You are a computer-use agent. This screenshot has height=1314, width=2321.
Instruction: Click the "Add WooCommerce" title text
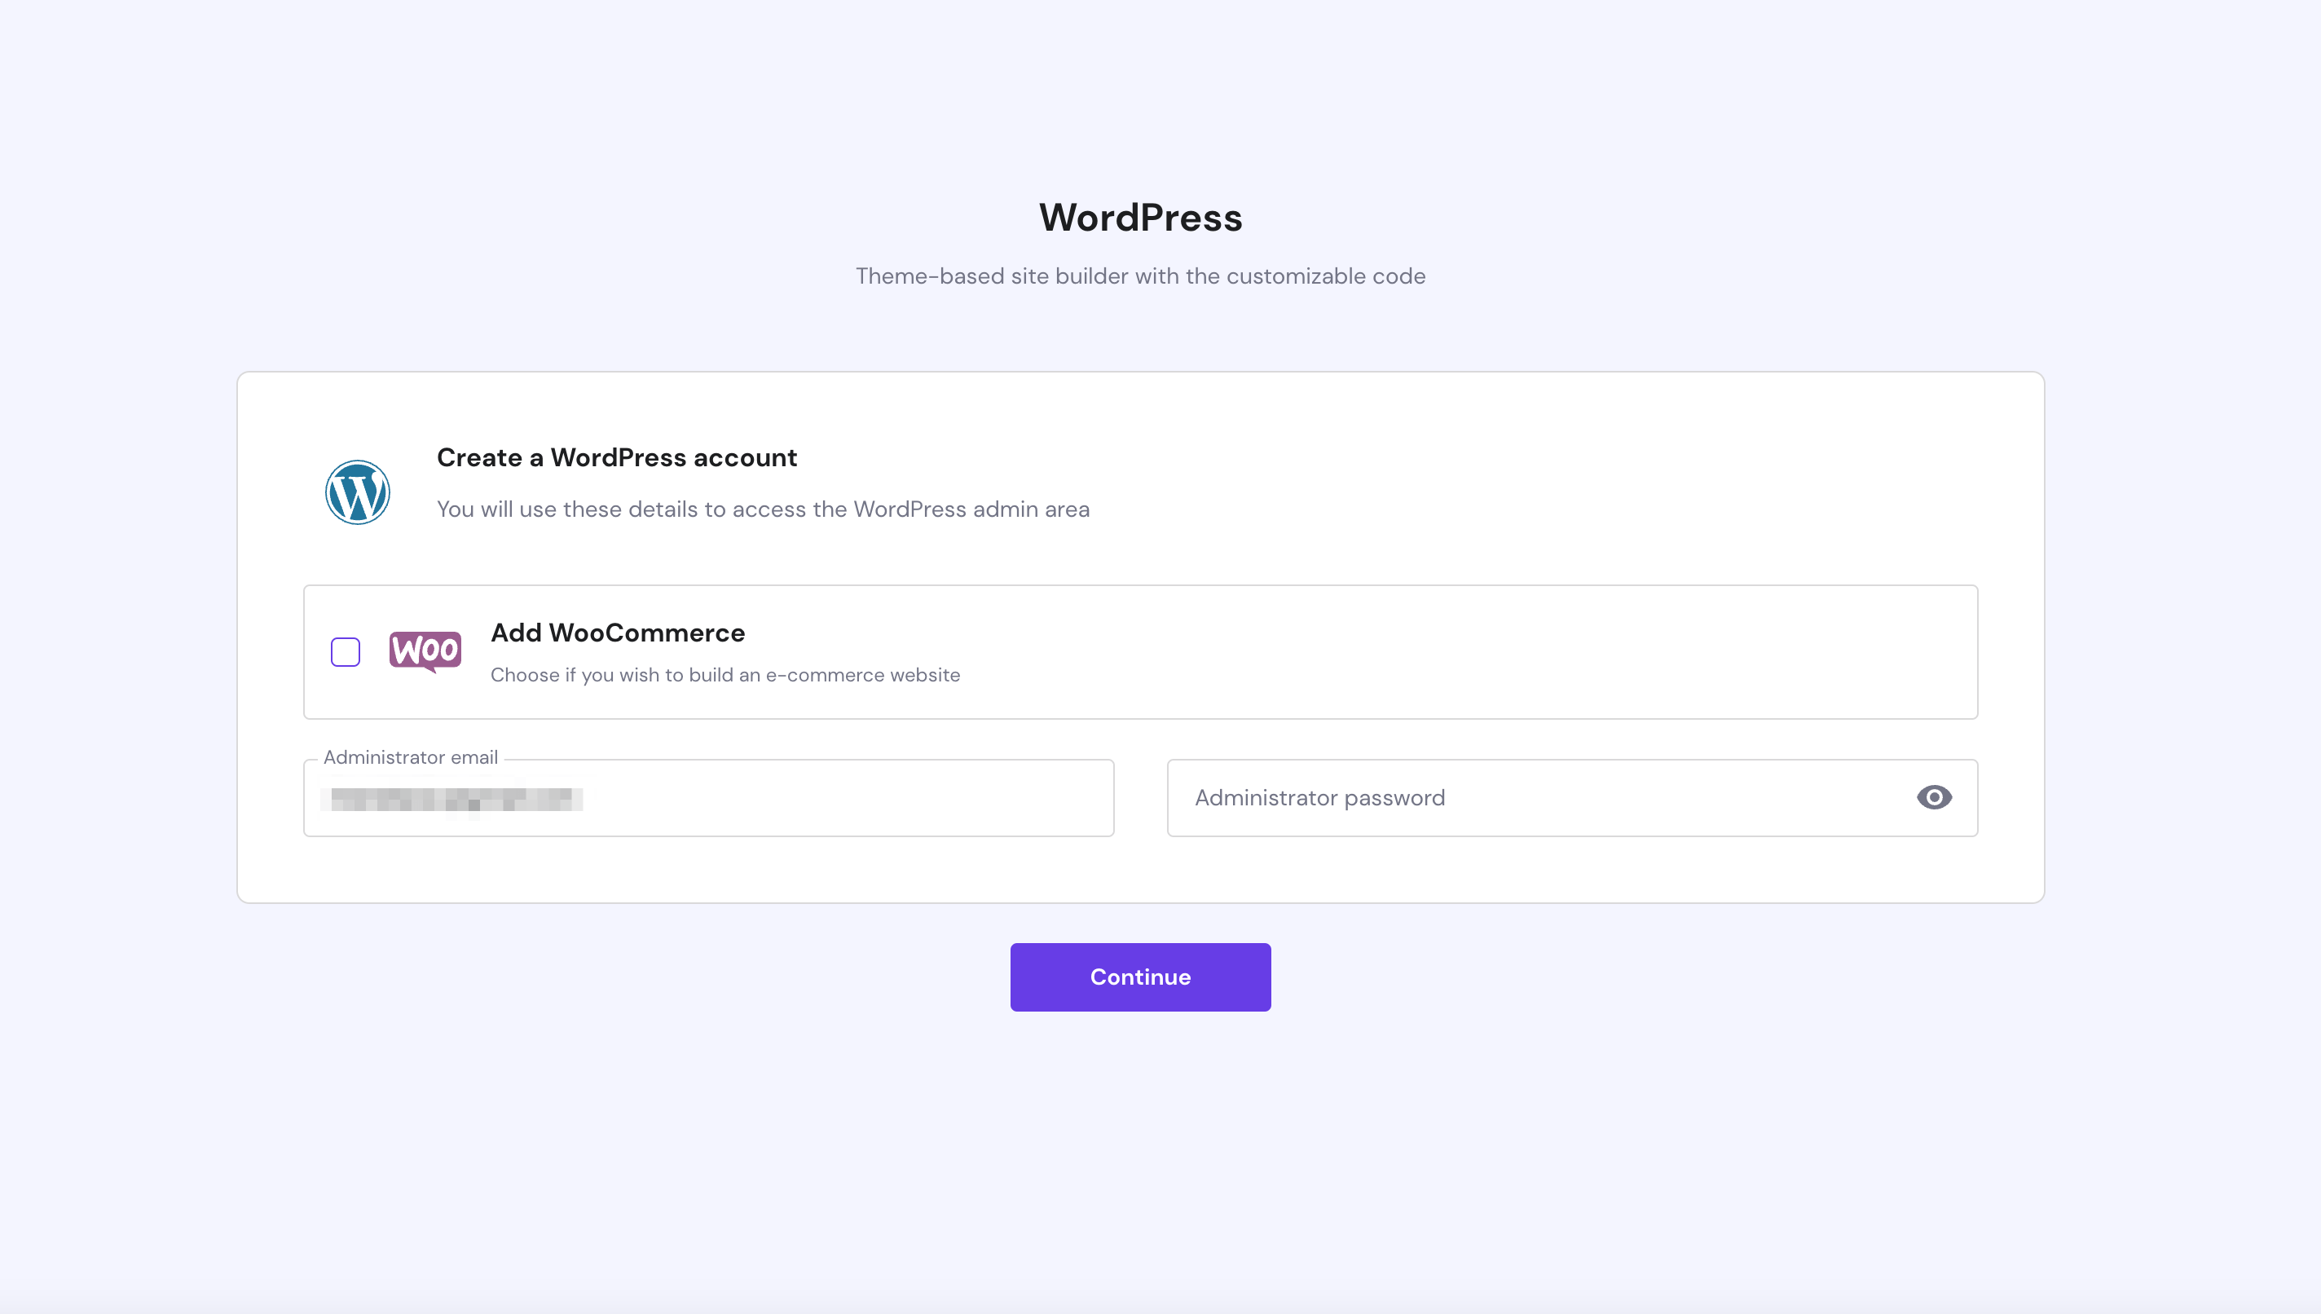618,633
